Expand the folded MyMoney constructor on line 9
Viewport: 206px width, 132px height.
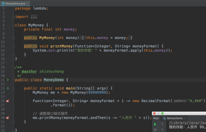point(14,38)
